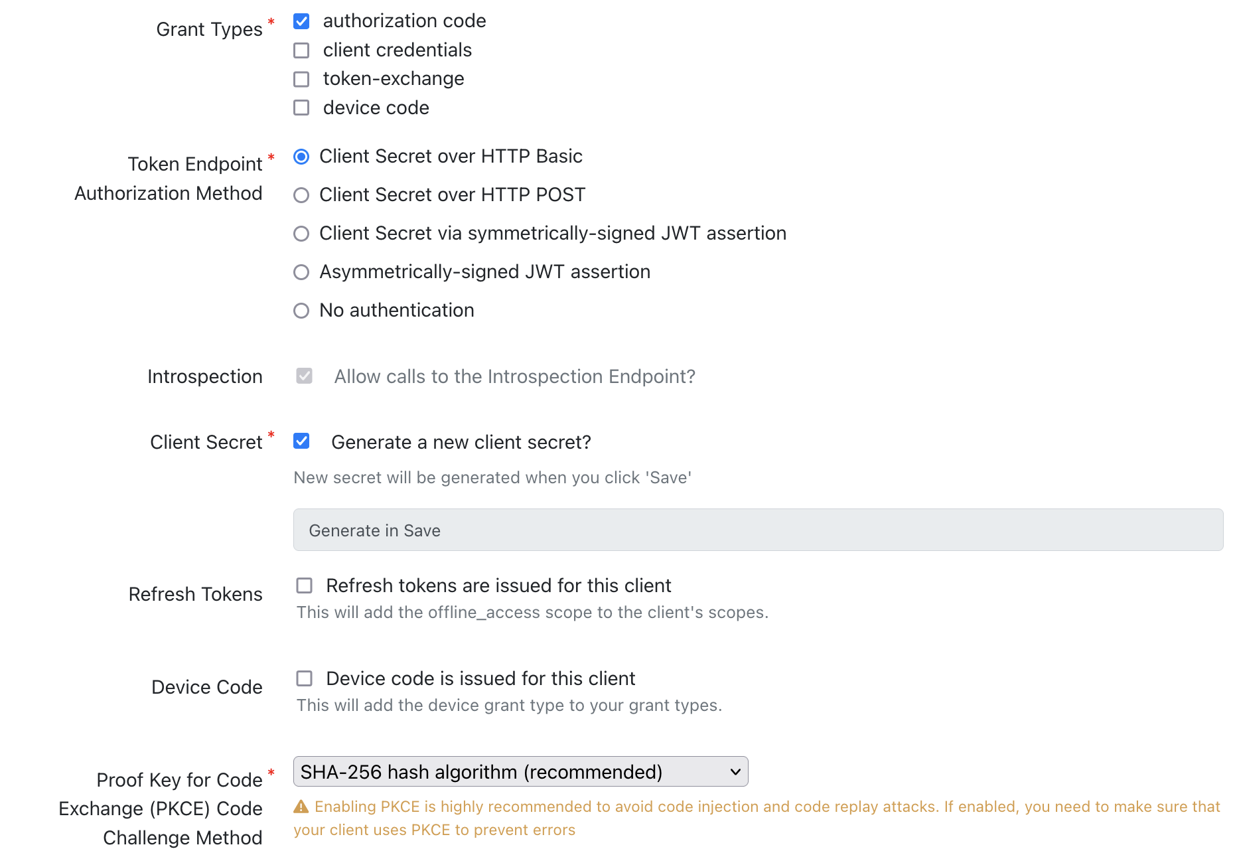1237x855 pixels.
Task: Enable the client credentials grant type
Action: click(301, 50)
